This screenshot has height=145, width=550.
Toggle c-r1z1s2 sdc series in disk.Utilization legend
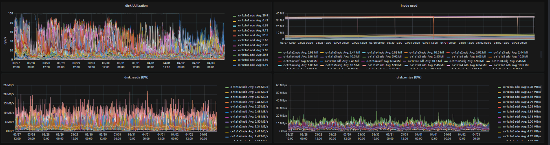[253, 15]
